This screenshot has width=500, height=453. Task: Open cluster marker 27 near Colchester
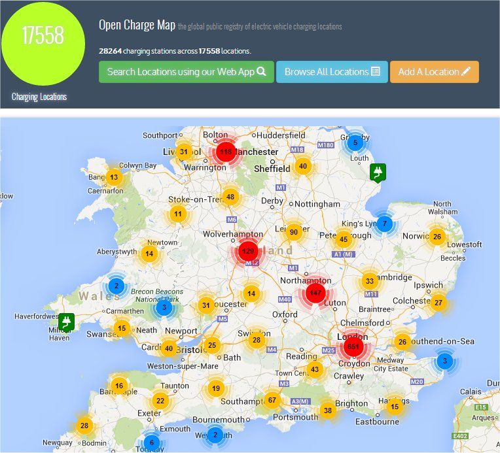tap(438, 302)
